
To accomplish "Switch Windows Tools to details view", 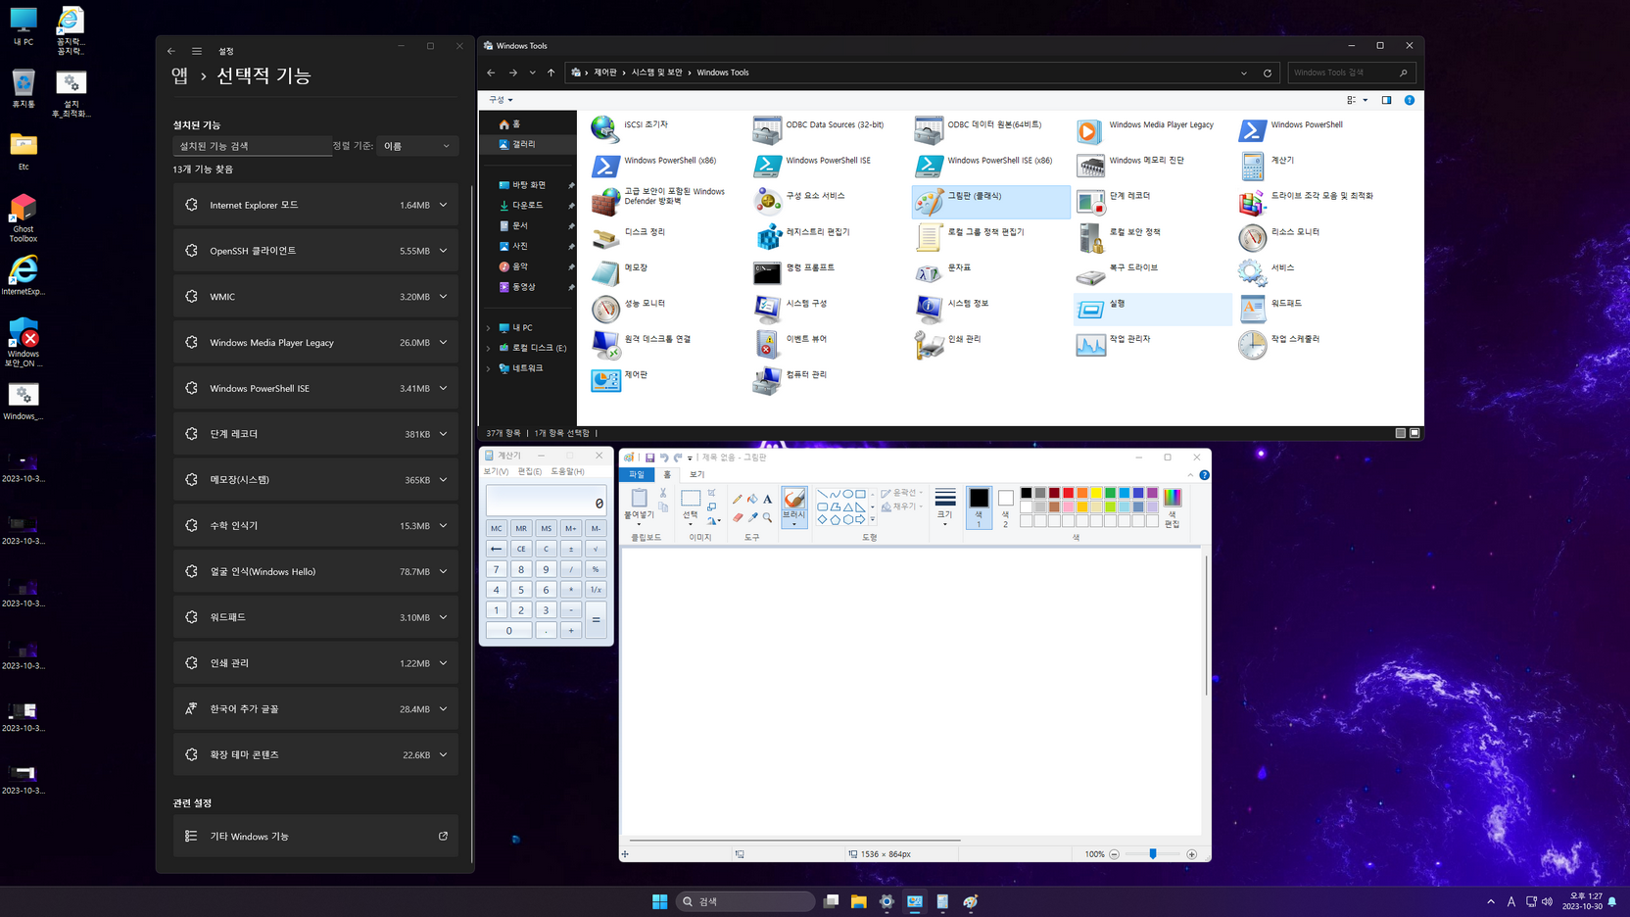I will (x=1401, y=433).
